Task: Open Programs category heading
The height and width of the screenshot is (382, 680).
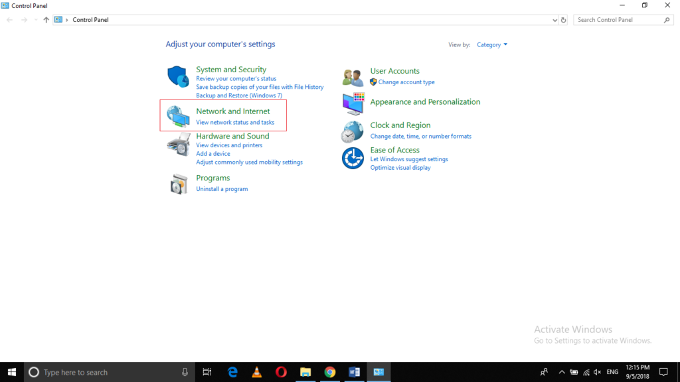Action: tap(213, 178)
